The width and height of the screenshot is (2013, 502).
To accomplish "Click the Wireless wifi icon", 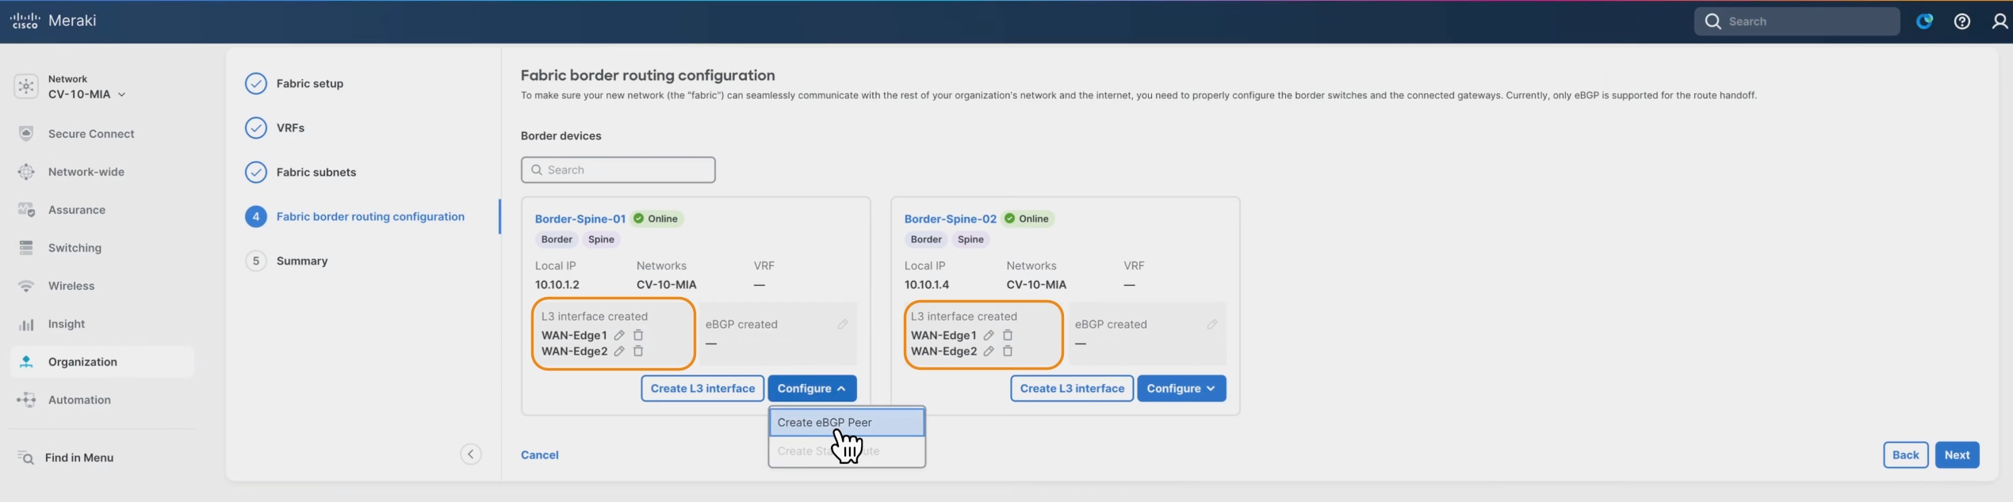I will click(x=26, y=286).
